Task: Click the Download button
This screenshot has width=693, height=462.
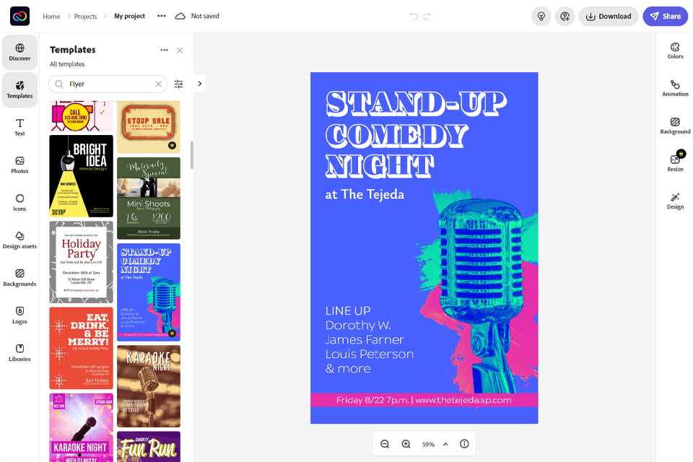Action: [x=608, y=16]
